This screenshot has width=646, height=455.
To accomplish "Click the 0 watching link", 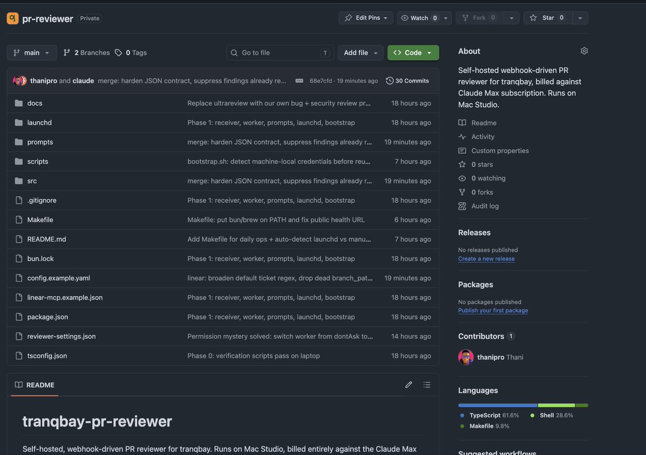I will pos(482,178).
